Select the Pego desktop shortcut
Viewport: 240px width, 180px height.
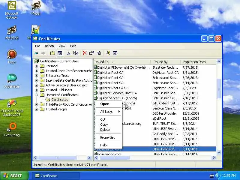click(x=12, y=57)
